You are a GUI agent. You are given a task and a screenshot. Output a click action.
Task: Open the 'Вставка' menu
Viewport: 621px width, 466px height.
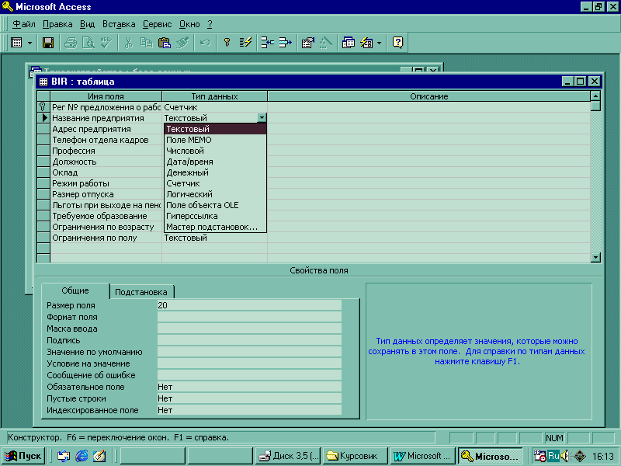pos(119,24)
